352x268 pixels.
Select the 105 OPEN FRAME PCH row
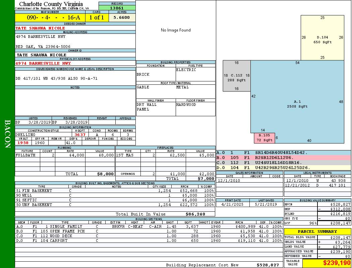149,231
